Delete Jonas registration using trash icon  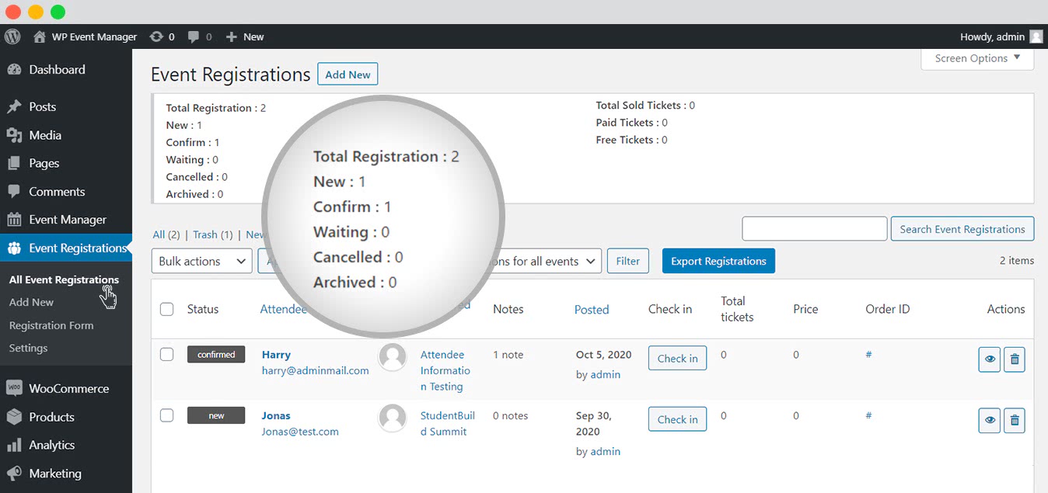click(x=1014, y=420)
